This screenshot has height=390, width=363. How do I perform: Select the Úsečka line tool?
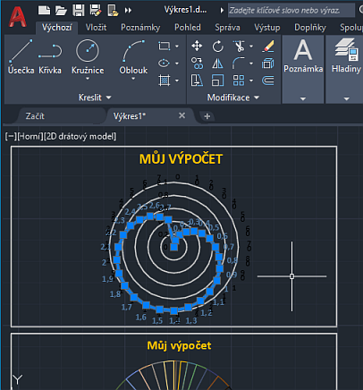[x=21, y=56]
